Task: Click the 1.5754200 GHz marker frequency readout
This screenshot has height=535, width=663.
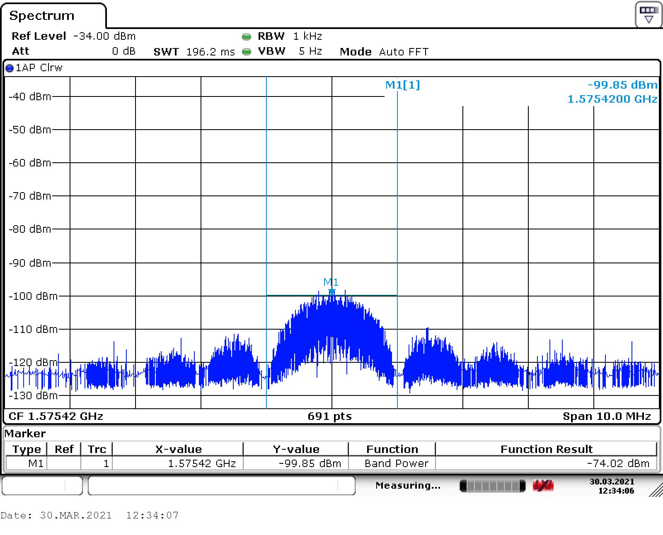Action: click(612, 99)
